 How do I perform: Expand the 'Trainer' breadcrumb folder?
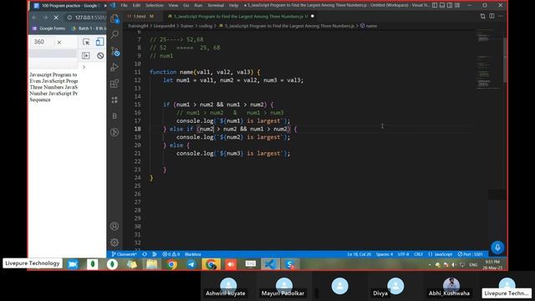pos(187,26)
